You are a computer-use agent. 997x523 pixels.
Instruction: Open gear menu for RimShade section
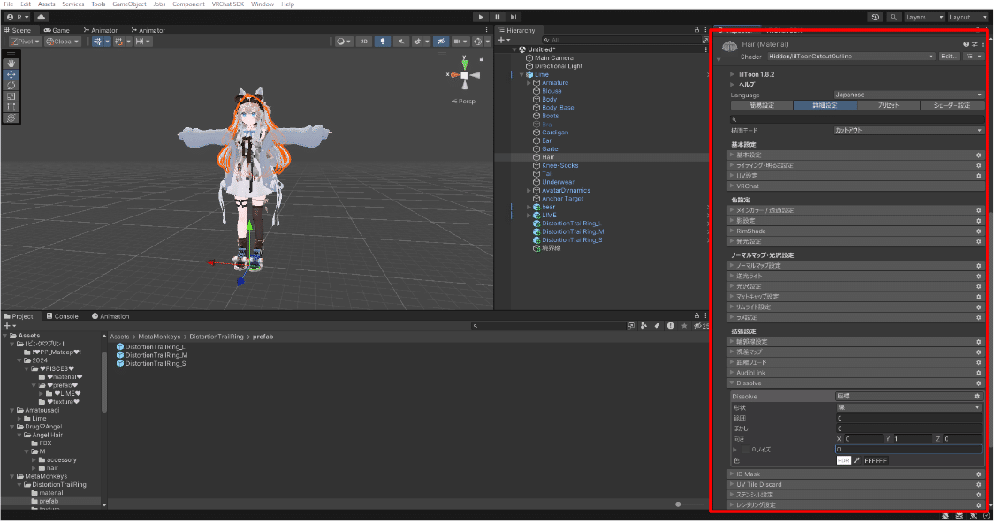978,231
